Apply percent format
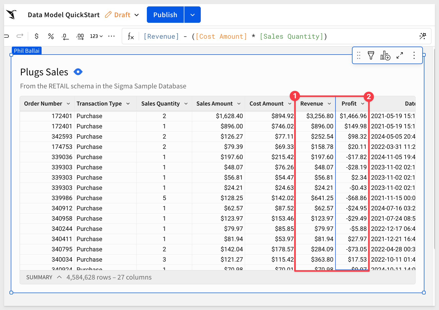This screenshot has width=439, height=310. 51,36
